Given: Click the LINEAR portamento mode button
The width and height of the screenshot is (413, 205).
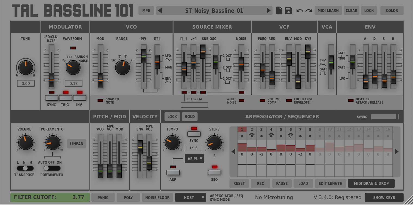Looking at the screenshot, I should click(76, 144).
